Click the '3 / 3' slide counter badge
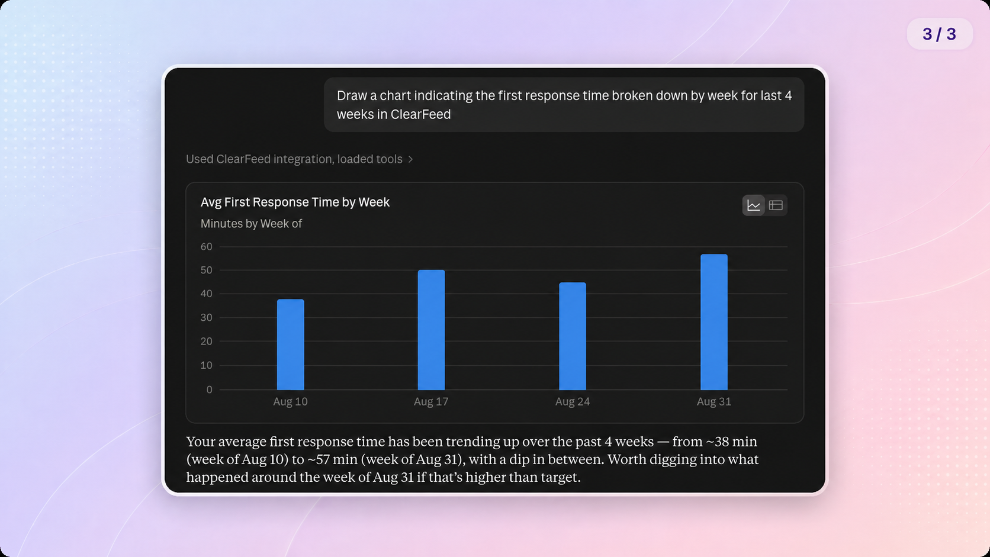The image size is (990, 557). tap(940, 34)
